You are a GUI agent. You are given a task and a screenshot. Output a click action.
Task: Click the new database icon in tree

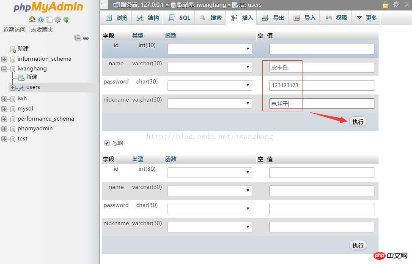point(13,49)
